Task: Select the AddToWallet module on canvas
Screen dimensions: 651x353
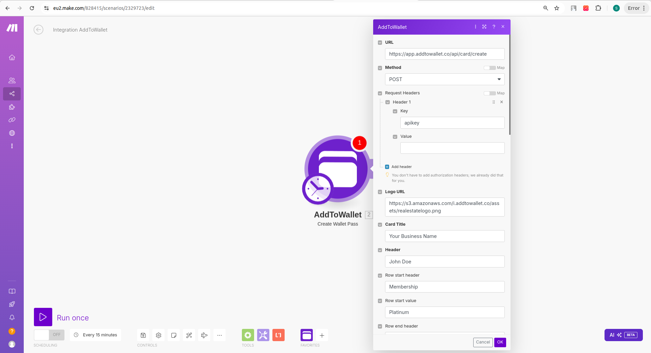Action: click(x=338, y=168)
